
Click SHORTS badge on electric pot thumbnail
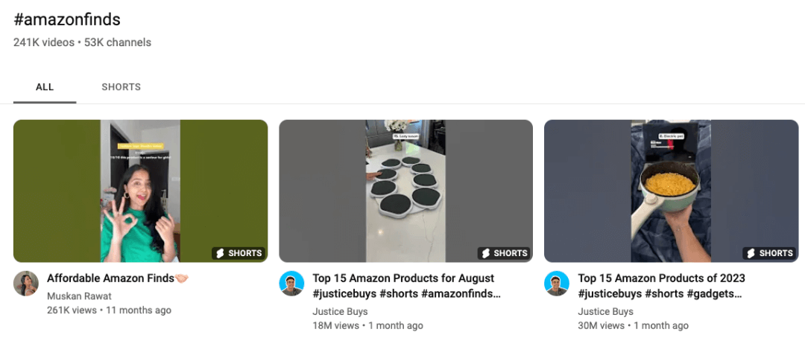pyautogui.click(x=769, y=253)
